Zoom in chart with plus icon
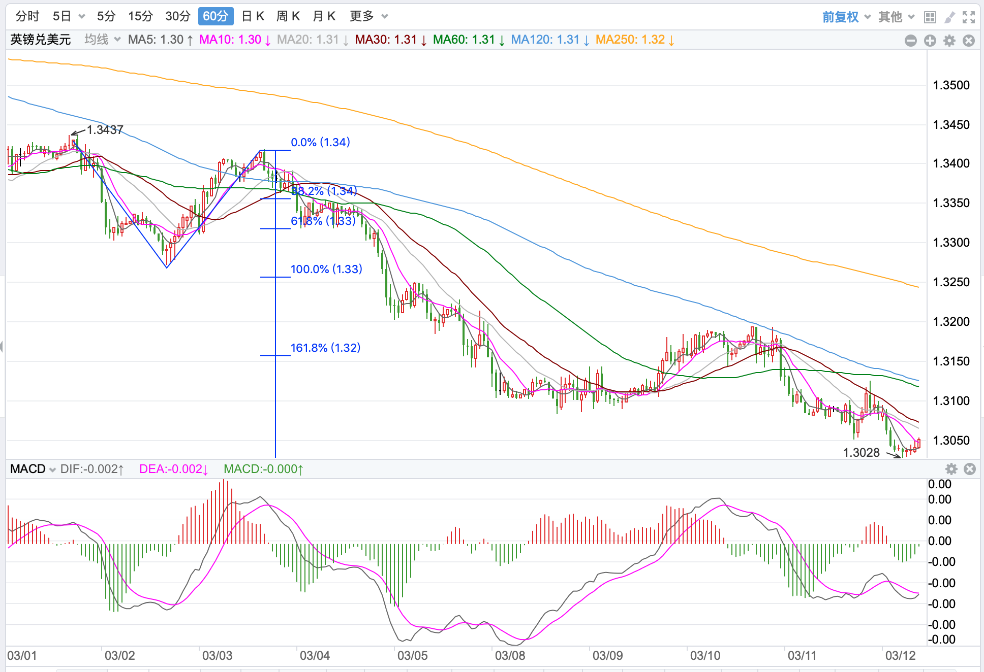Viewport: 984px width, 672px height. 930,41
